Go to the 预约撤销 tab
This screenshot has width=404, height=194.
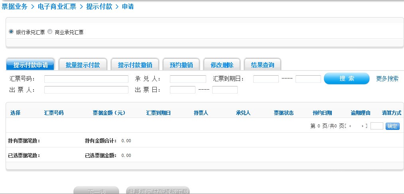coord(181,65)
